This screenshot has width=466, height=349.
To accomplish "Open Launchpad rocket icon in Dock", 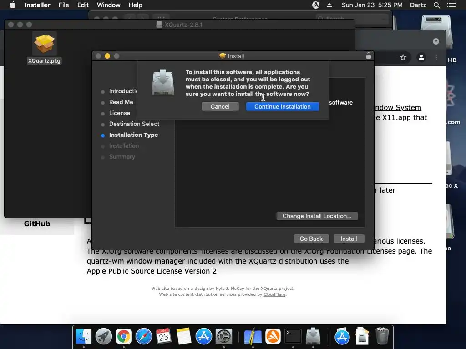I will (104, 336).
